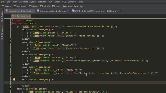Close the create_users_table.php migration tab

click(x=118, y=11)
